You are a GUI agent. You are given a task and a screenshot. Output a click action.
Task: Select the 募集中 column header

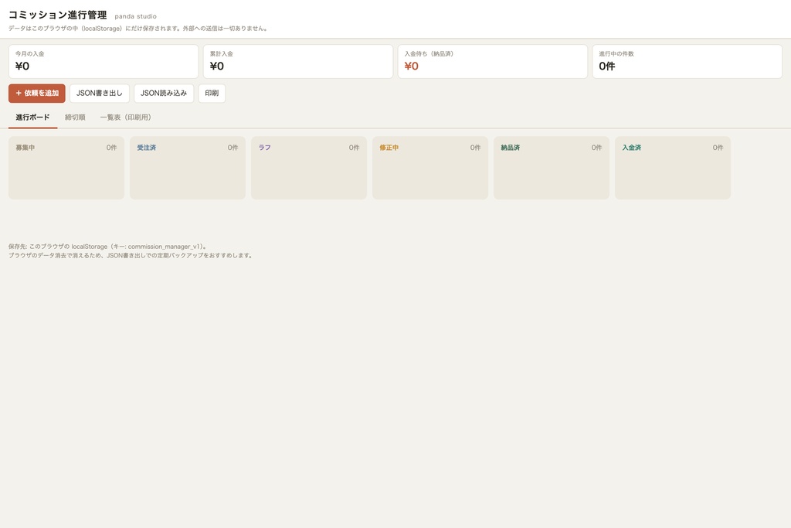pos(25,148)
